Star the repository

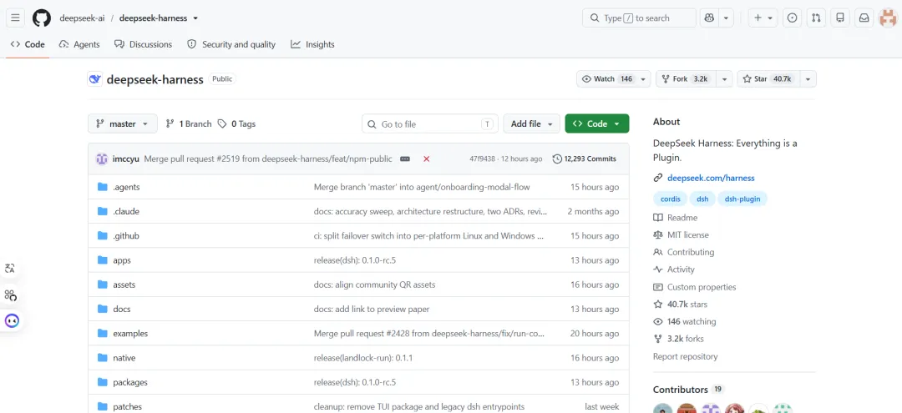(x=768, y=78)
